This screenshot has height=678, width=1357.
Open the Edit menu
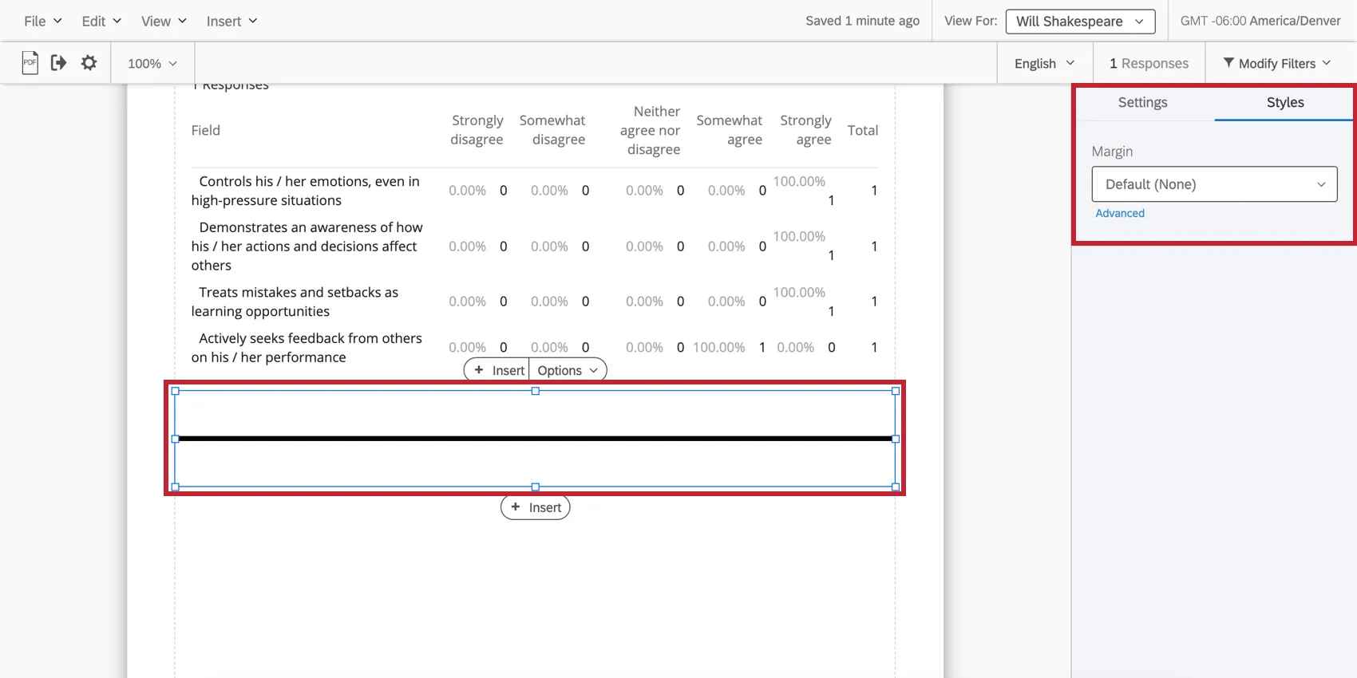(x=101, y=22)
